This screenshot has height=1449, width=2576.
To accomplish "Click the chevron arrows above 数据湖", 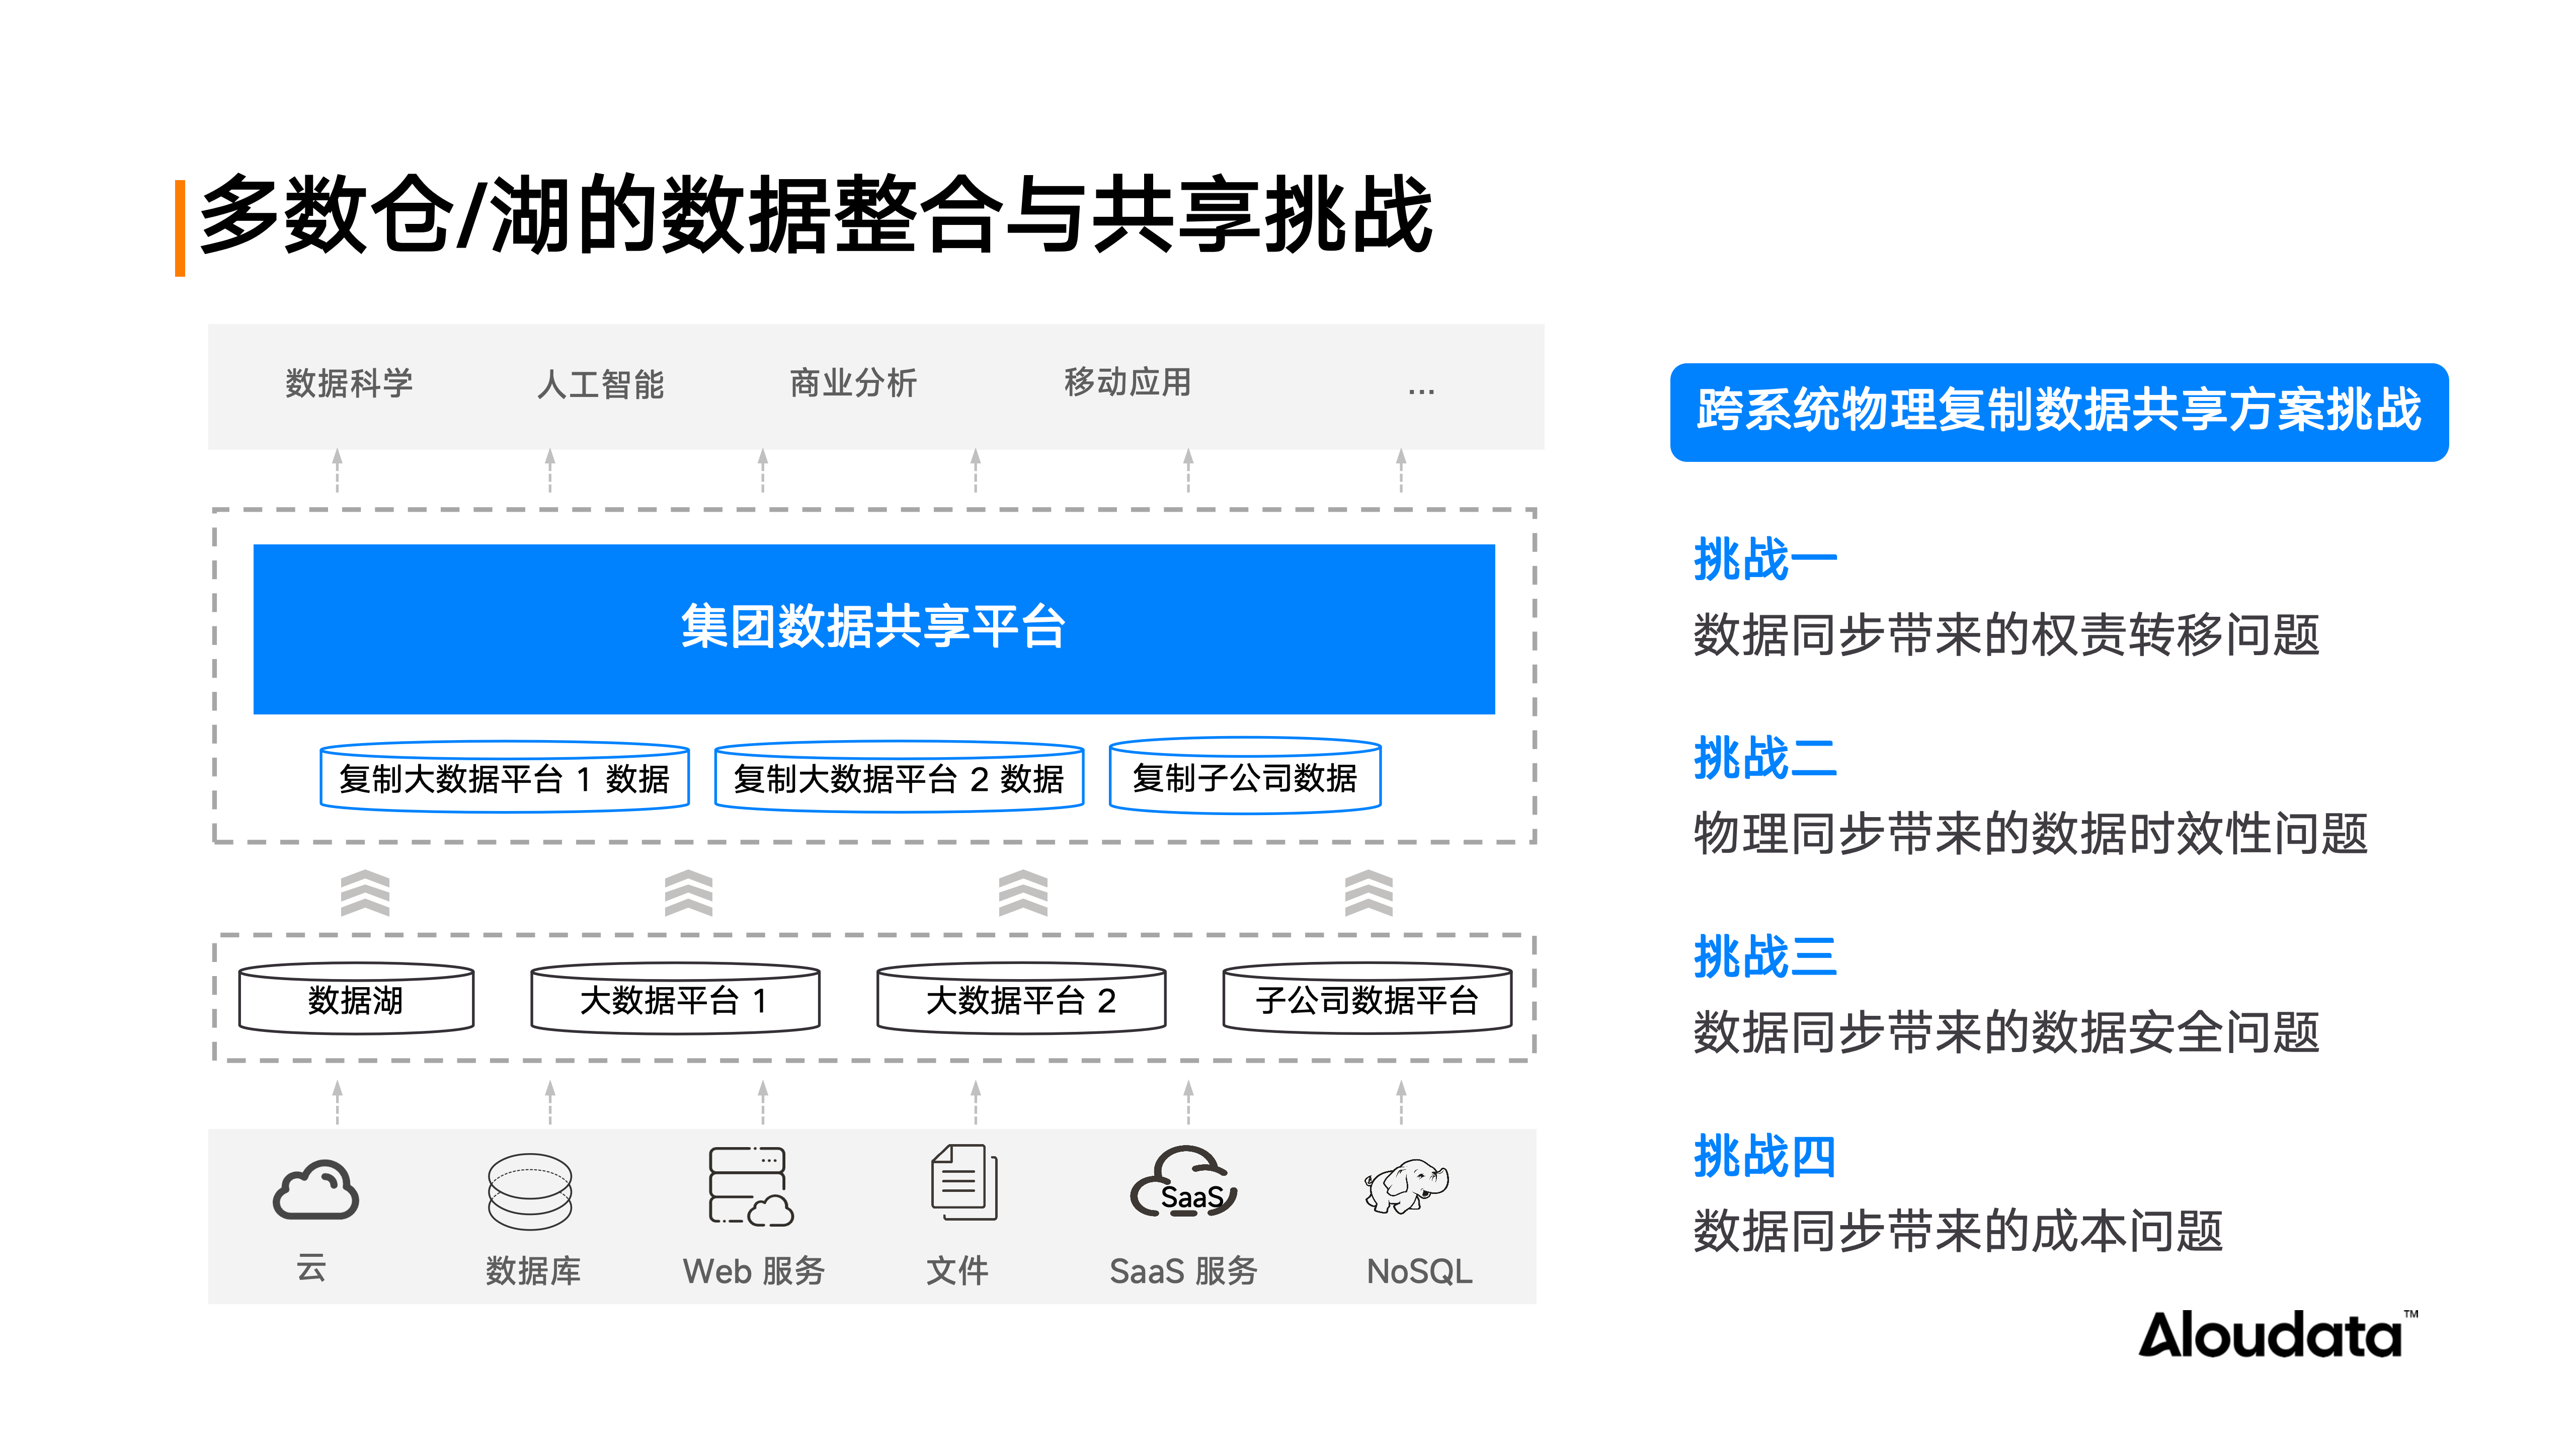I will coord(365,893).
